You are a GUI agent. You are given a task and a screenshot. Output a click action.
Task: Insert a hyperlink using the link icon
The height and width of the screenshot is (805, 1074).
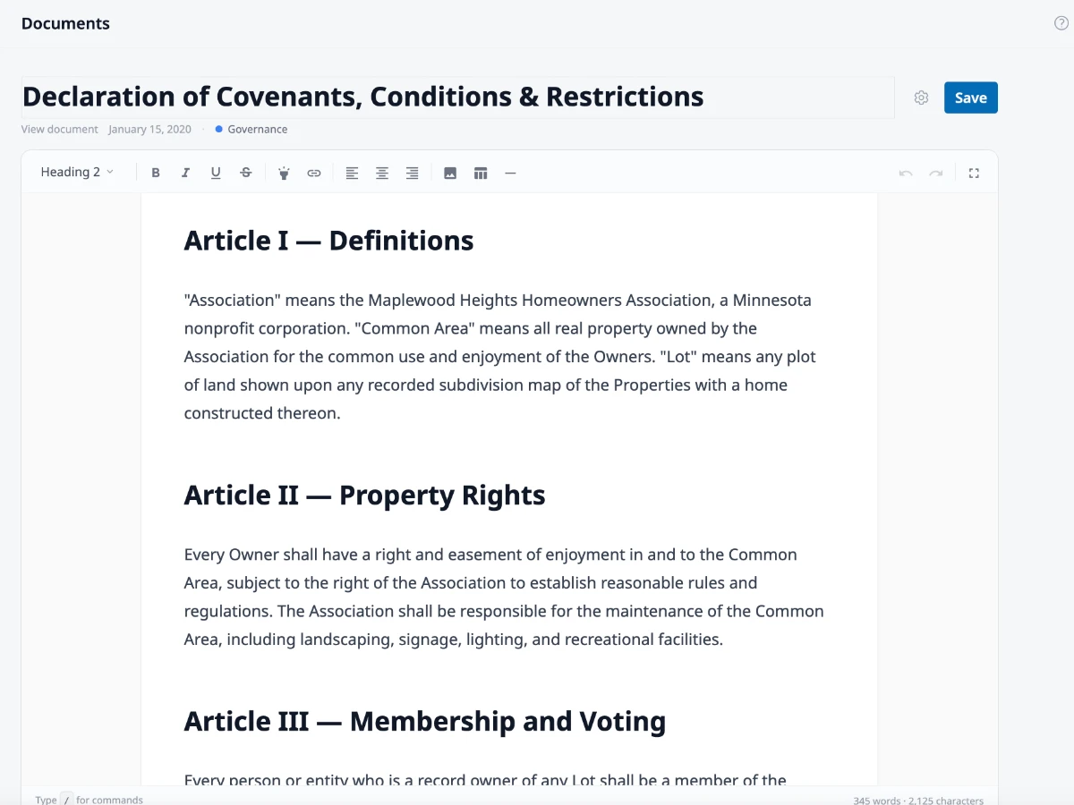click(314, 173)
